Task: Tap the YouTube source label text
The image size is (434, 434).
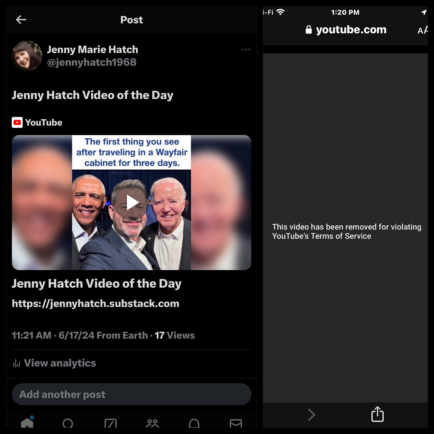Action: [x=44, y=123]
